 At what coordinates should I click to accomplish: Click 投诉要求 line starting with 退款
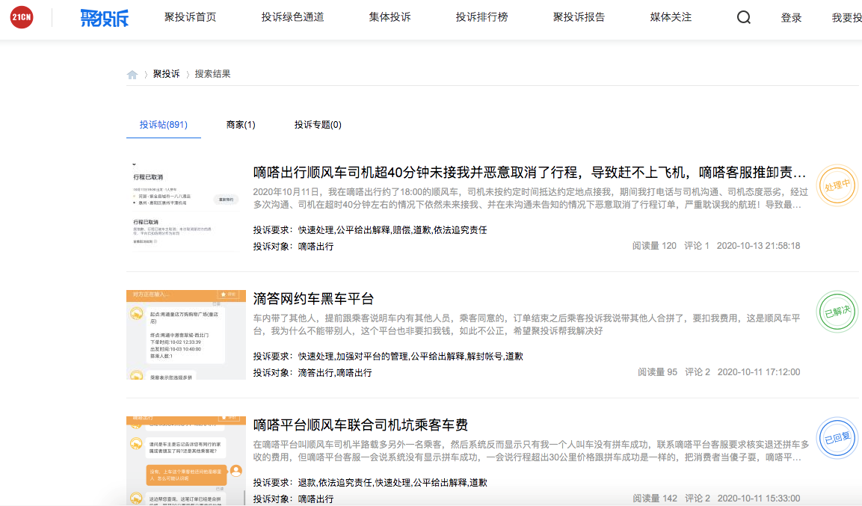[370, 482]
